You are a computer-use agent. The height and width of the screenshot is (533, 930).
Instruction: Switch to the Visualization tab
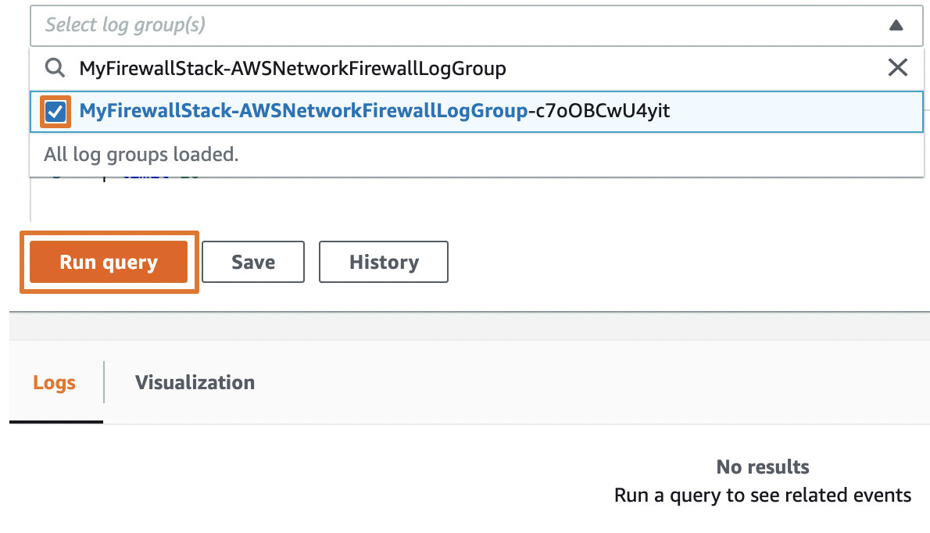[194, 382]
